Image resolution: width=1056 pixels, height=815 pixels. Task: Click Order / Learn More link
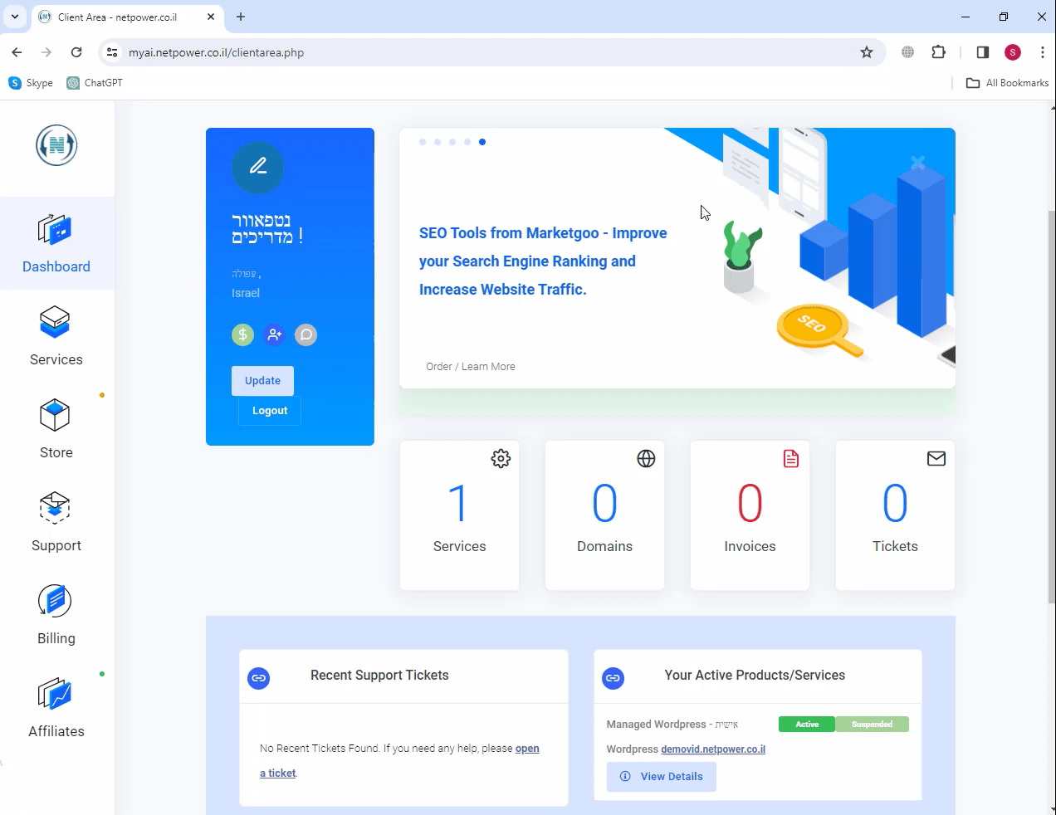tap(471, 367)
